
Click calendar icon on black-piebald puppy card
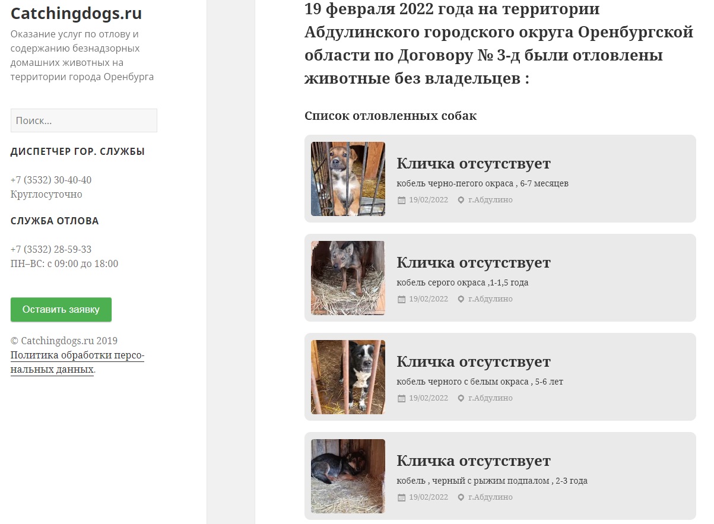coord(401,200)
